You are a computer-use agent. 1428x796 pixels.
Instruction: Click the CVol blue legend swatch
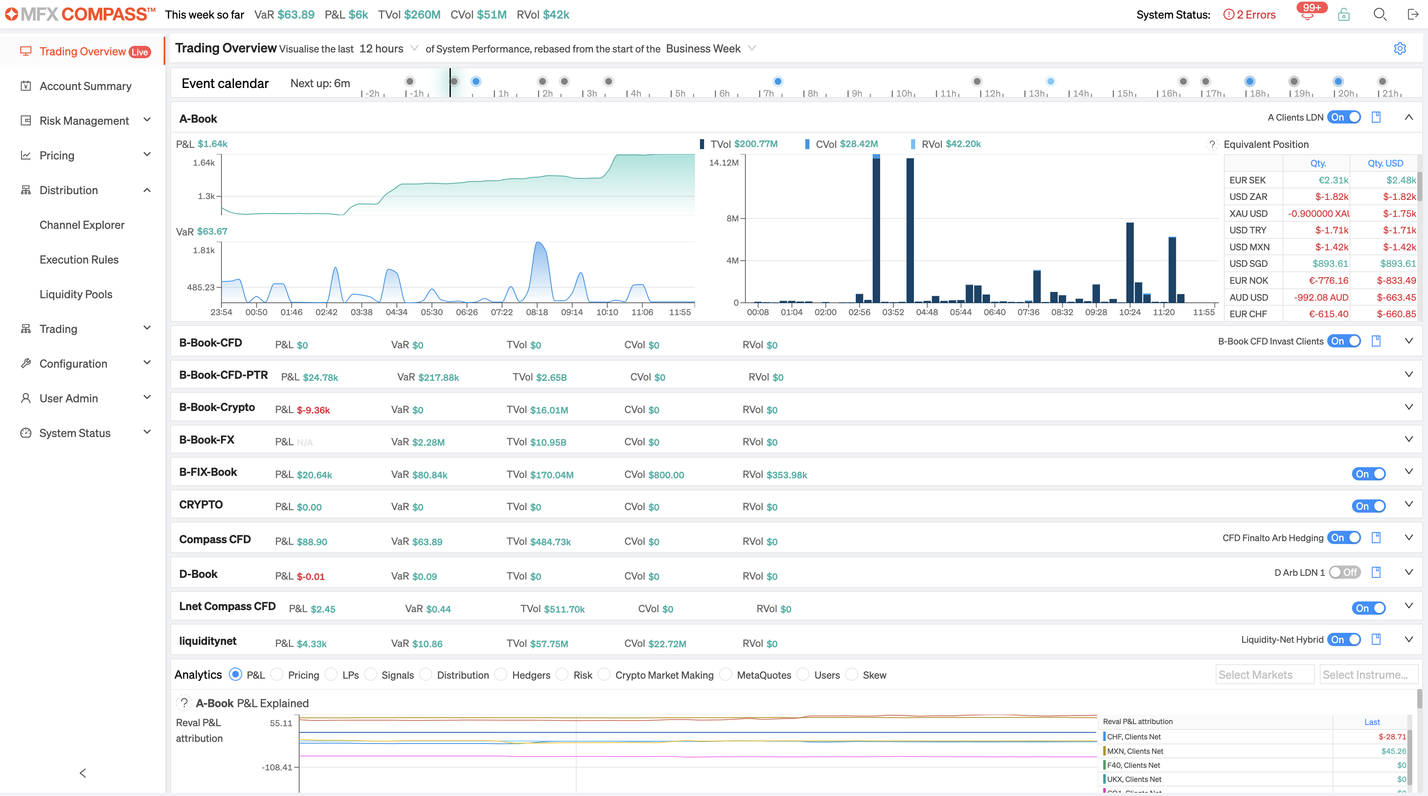click(807, 144)
